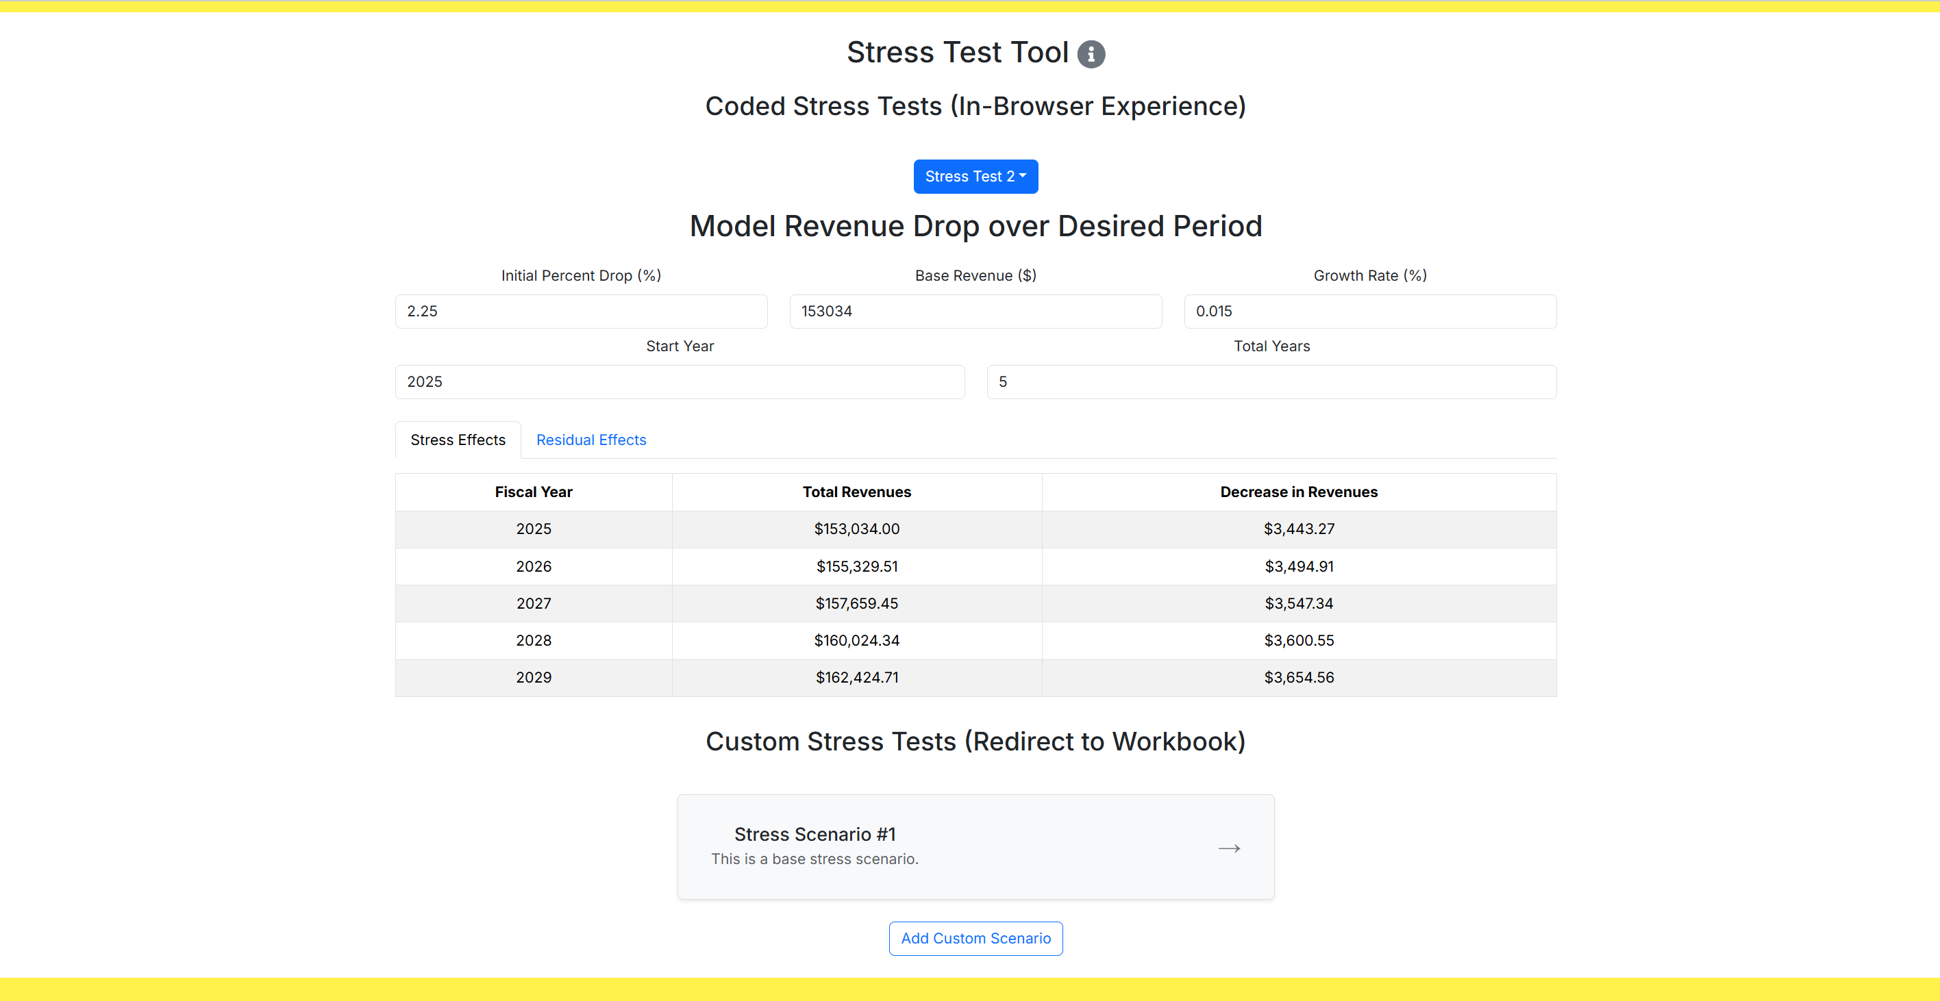Click the Growth Rate (%) label

coord(1370,275)
